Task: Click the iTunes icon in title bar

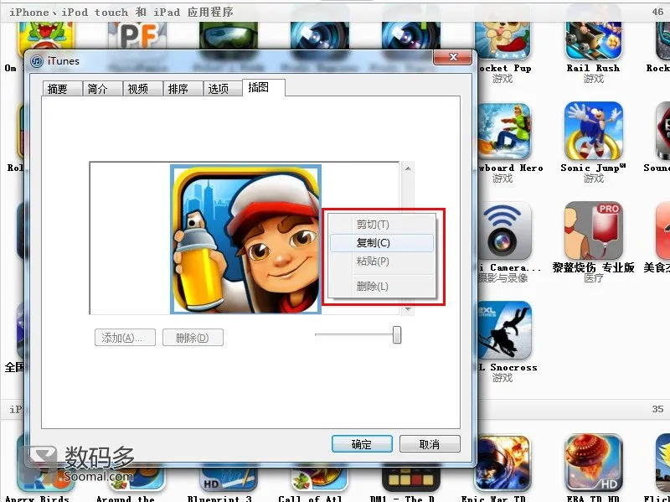Action: click(37, 61)
